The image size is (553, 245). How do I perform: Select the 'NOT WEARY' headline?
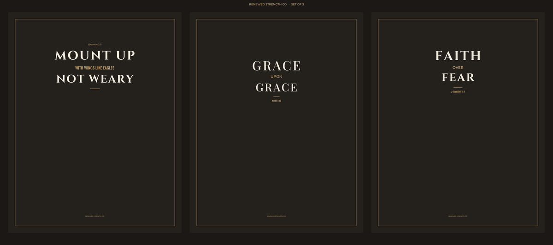point(95,79)
